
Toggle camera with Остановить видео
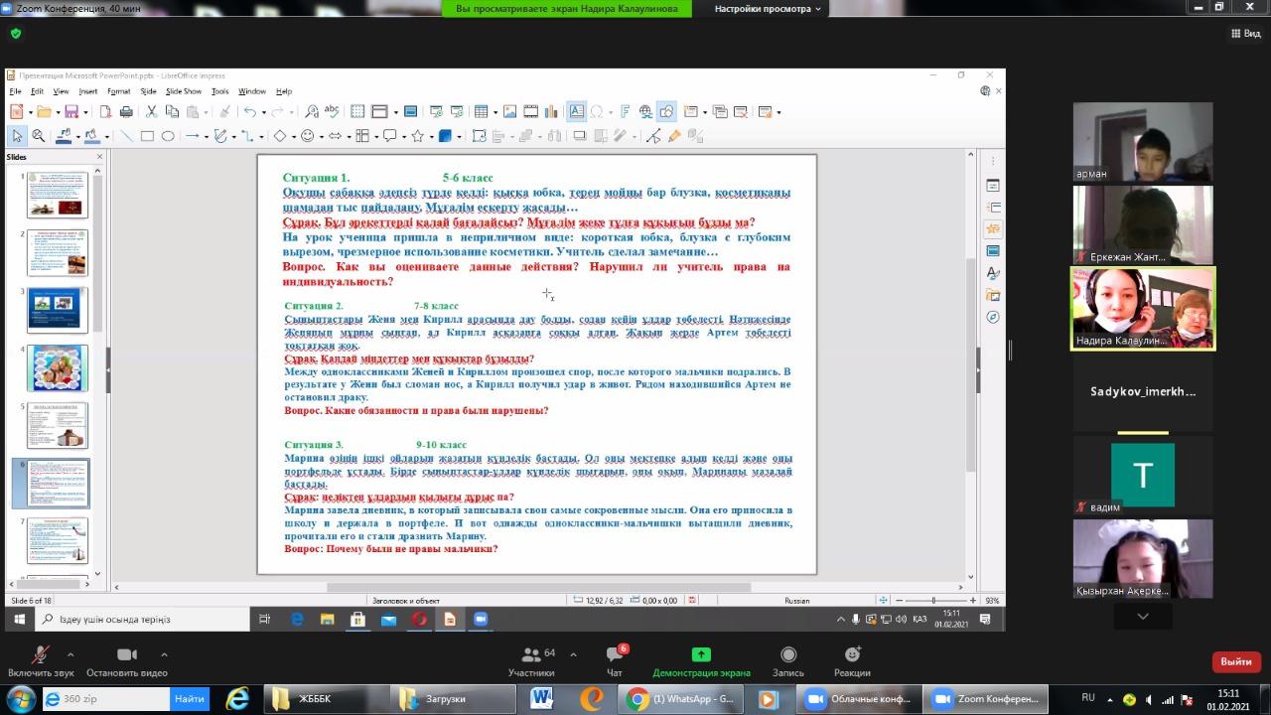pyautogui.click(x=126, y=660)
